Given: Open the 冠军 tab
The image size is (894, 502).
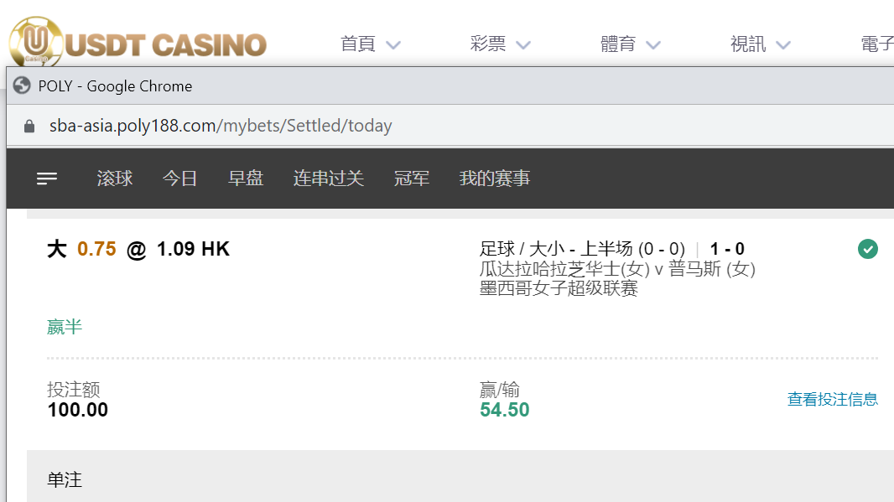Looking at the screenshot, I should 411,179.
